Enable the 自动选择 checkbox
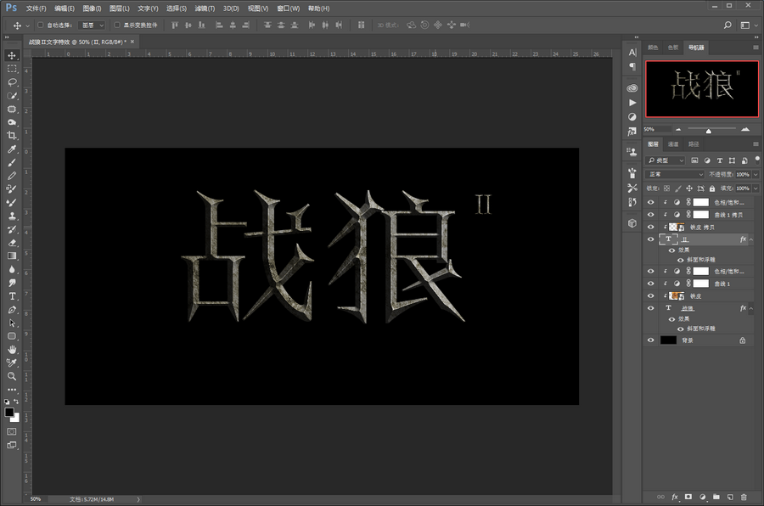Screen dimensions: 764x506 40,25
